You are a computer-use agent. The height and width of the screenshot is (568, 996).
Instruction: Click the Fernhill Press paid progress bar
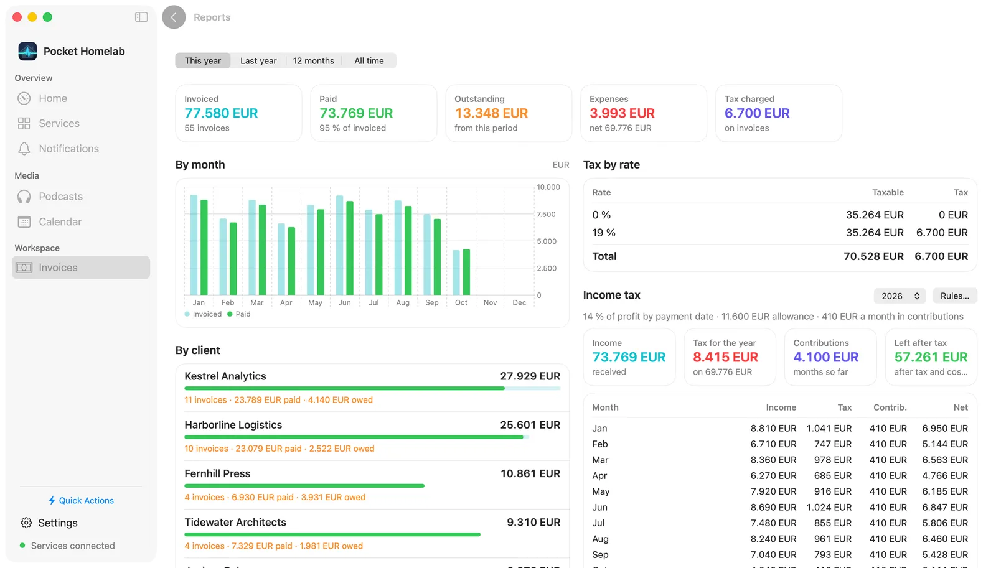[x=304, y=486]
